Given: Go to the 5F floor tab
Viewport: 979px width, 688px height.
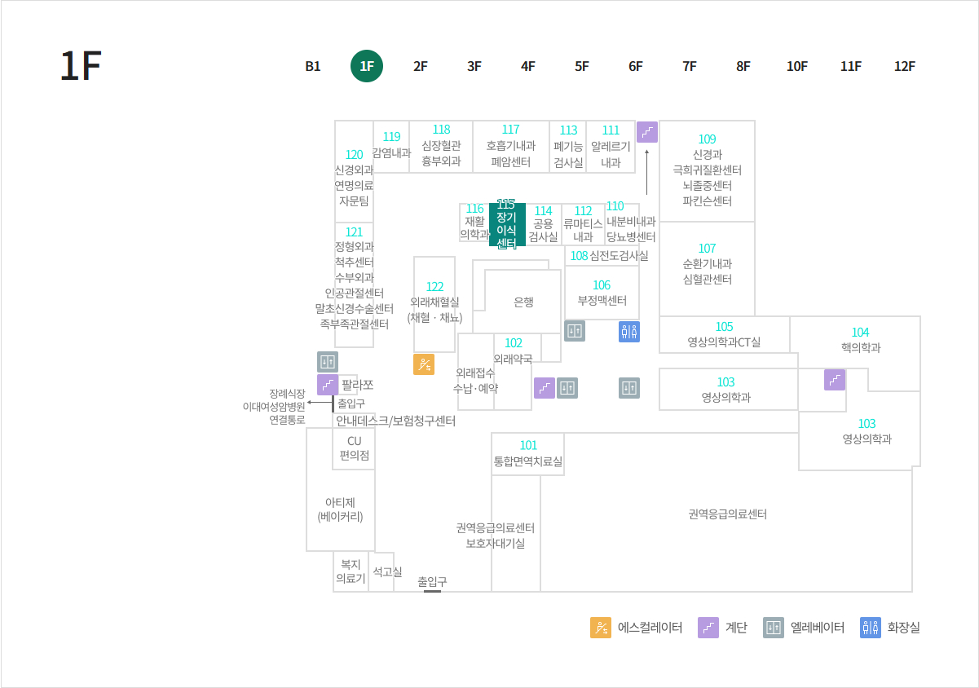Looking at the screenshot, I should pyautogui.click(x=582, y=67).
